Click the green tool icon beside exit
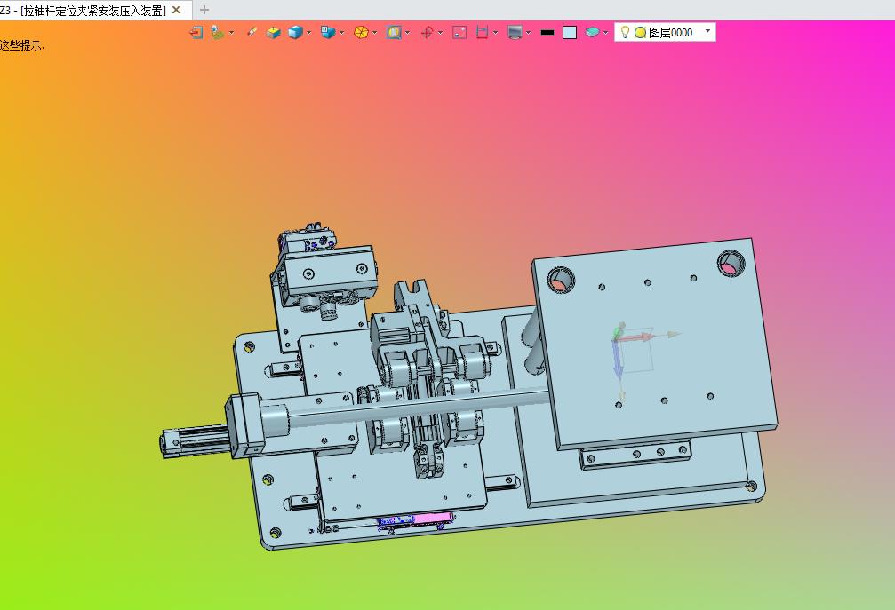 pyautogui.click(x=217, y=33)
